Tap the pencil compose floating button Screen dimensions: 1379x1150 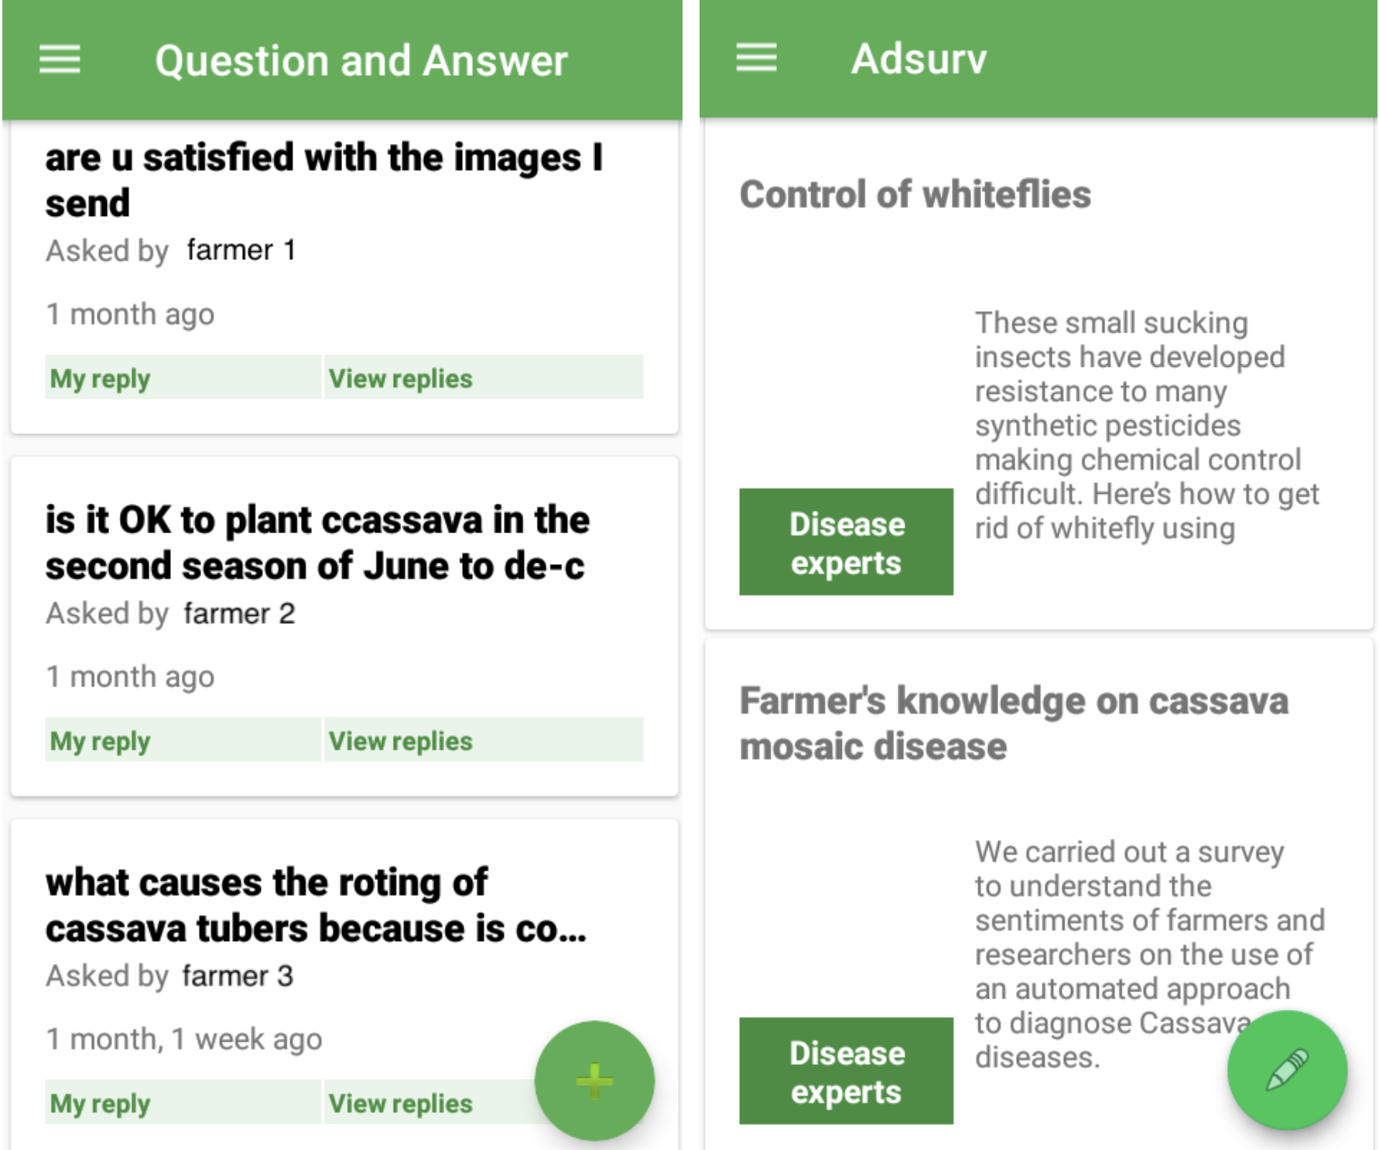click(1286, 1070)
